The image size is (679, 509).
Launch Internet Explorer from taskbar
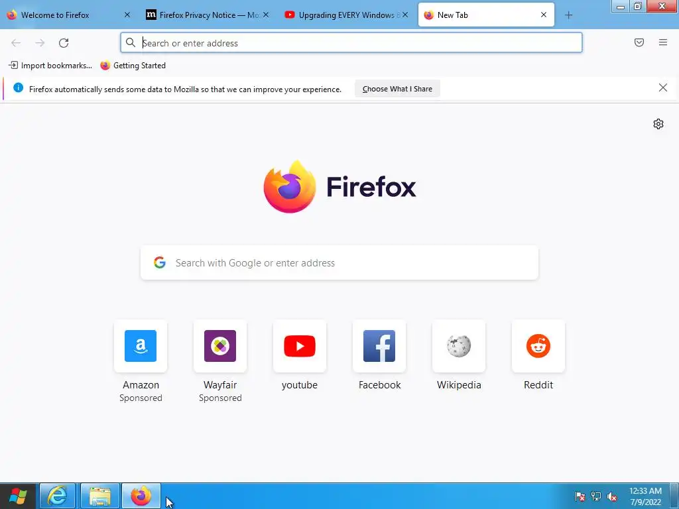(x=58, y=496)
